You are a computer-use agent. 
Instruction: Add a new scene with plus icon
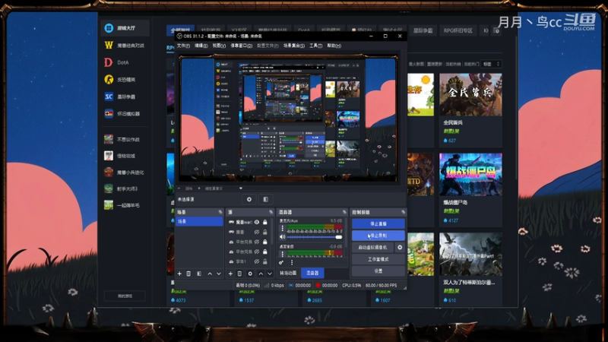point(179,274)
